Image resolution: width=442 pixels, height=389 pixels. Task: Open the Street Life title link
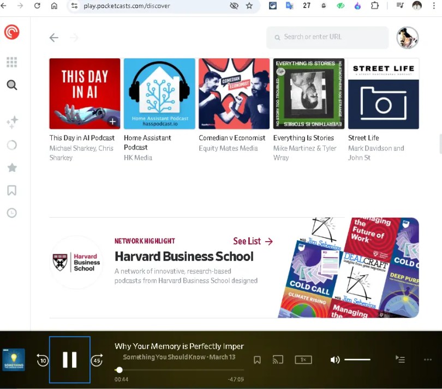coord(363,138)
